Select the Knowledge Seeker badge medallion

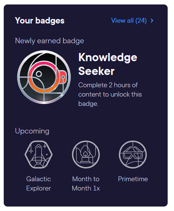click(44, 77)
